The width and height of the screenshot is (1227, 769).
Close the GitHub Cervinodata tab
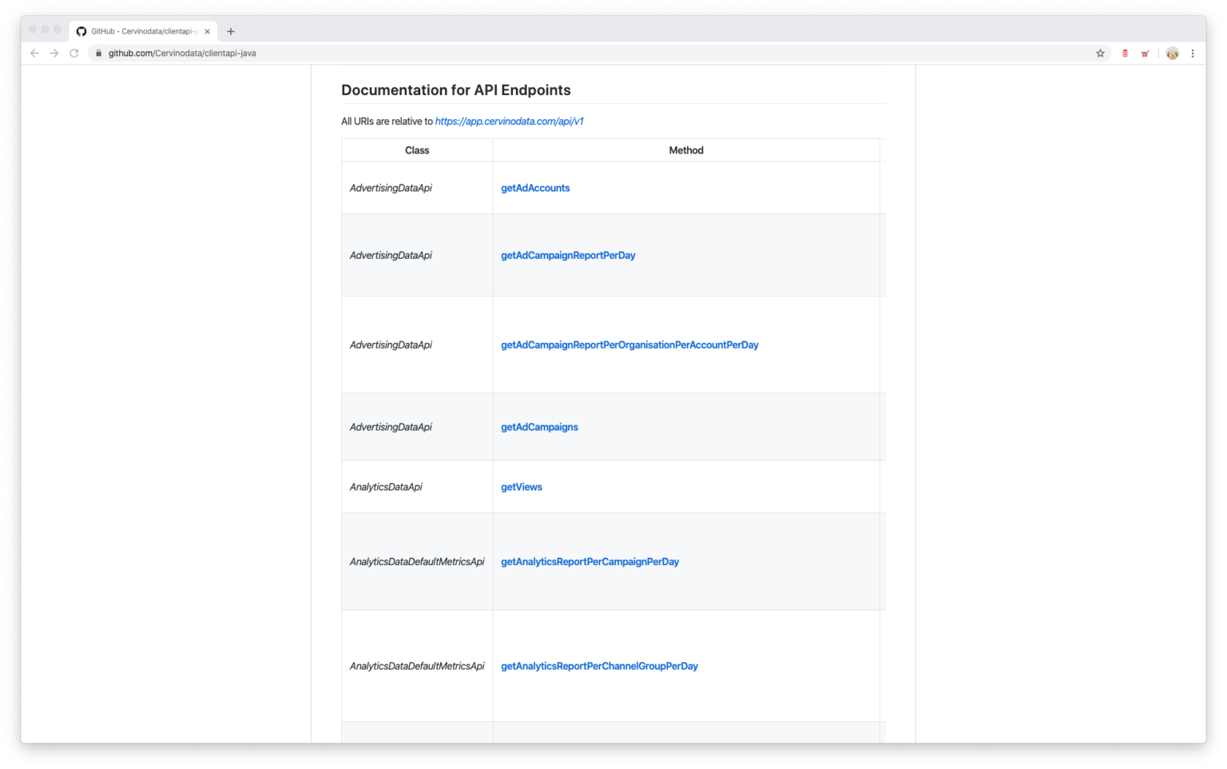(x=207, y=31)
